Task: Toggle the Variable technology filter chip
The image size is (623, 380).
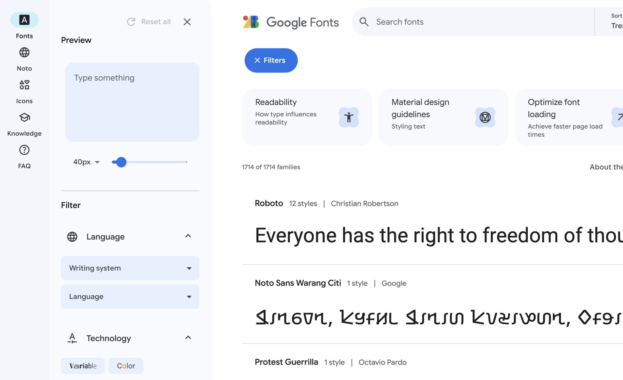Action: pos(83,366)
